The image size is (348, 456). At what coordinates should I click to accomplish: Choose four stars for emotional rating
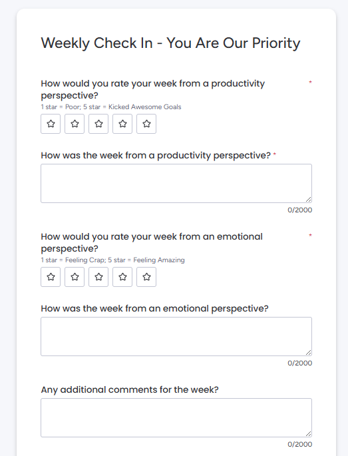pyautogui.click(x=122, y=277)
